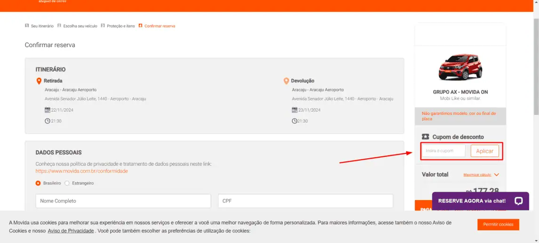Click the clock icon under return date
This screenshot has width=539, height=243.
(x=295, y=121)
